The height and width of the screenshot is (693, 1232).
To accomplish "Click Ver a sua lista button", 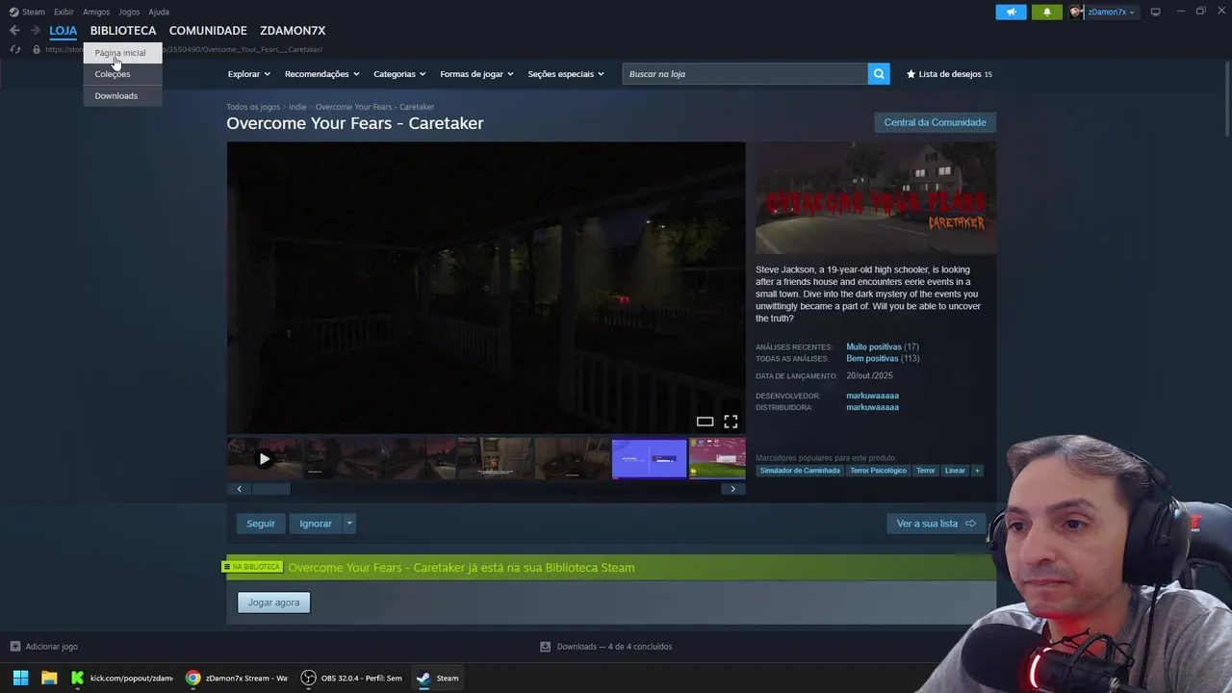I will click(936, 524).
